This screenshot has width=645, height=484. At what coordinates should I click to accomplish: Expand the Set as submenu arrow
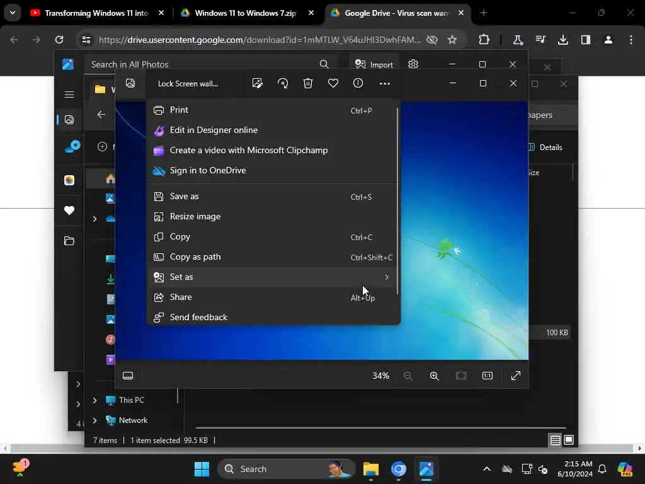pos(387,277)
